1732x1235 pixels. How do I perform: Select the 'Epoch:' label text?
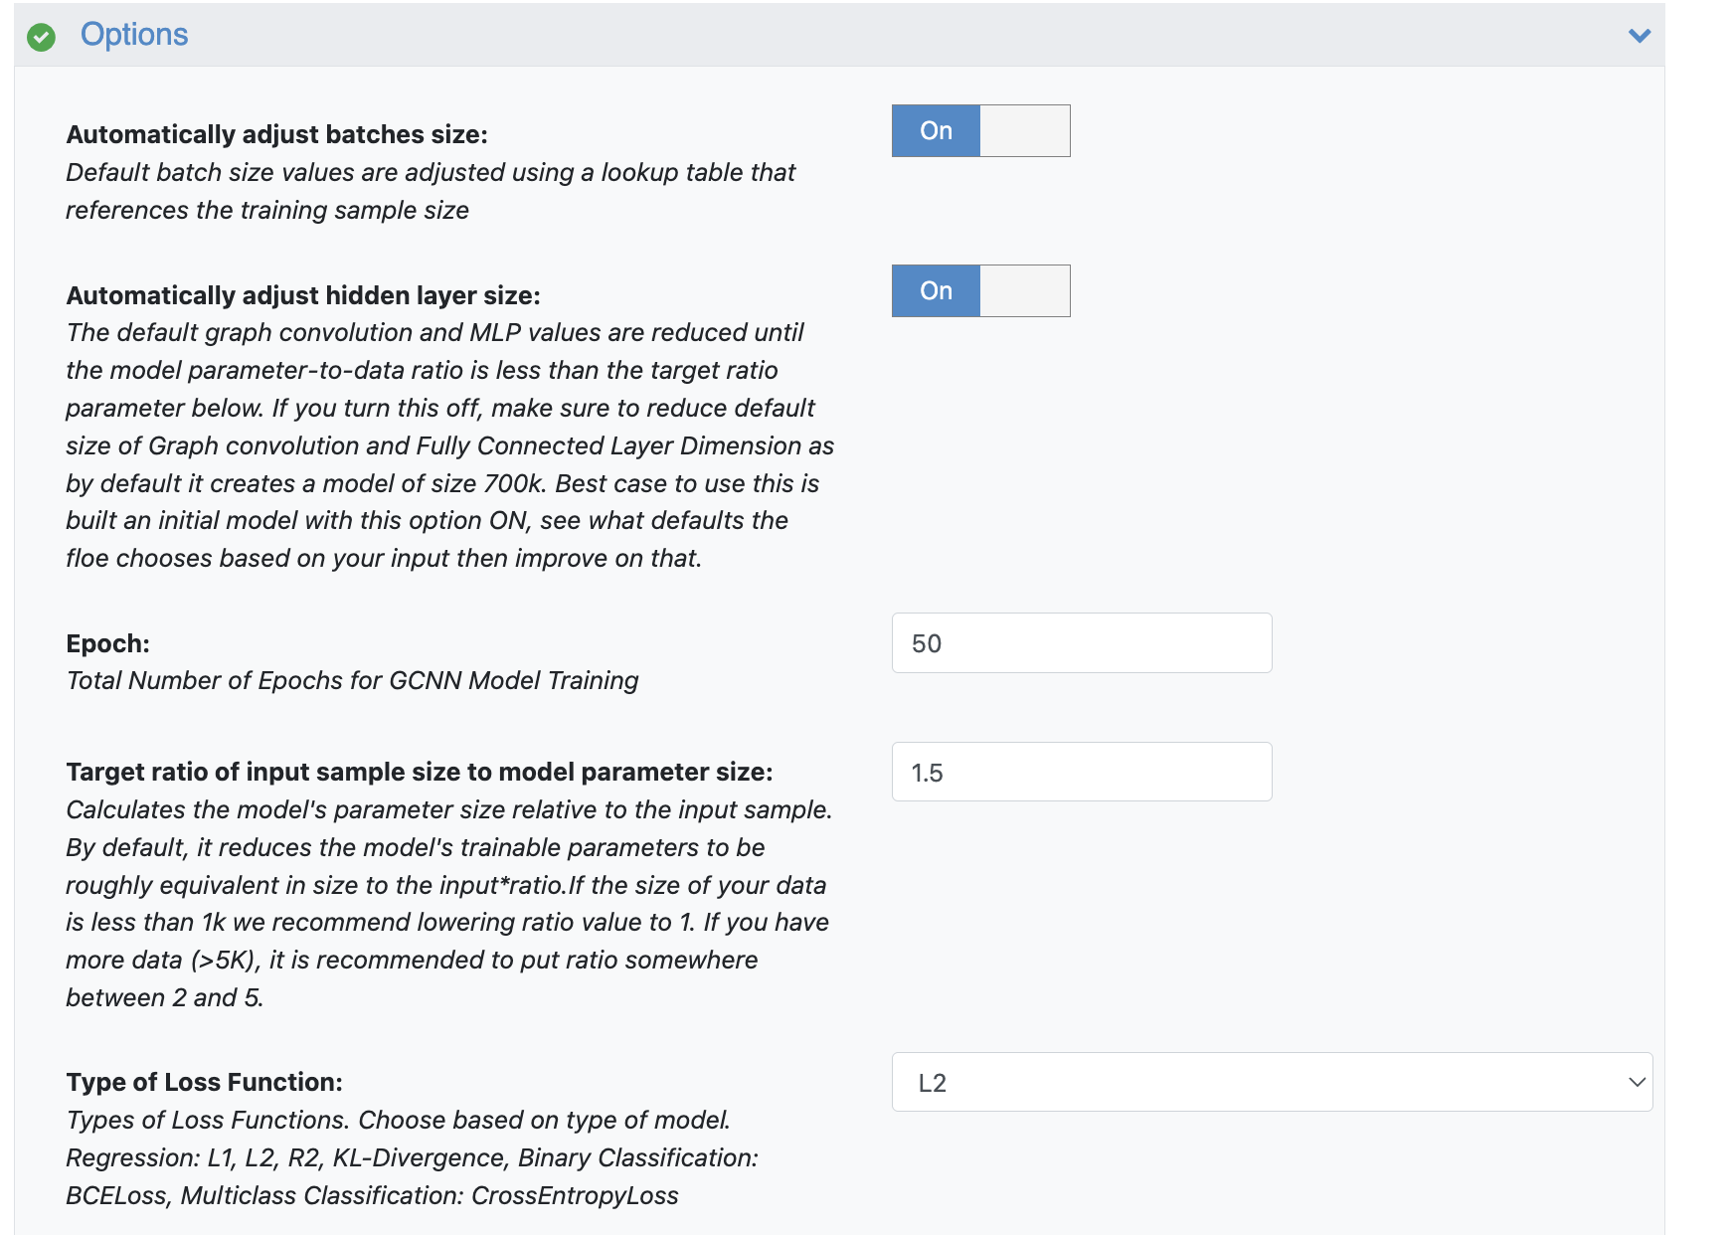point(107,643)
